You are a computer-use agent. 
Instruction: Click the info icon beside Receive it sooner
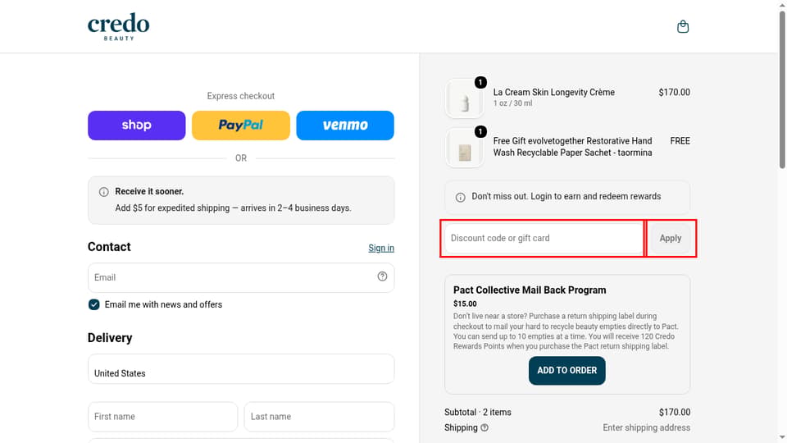pos(104,192)
